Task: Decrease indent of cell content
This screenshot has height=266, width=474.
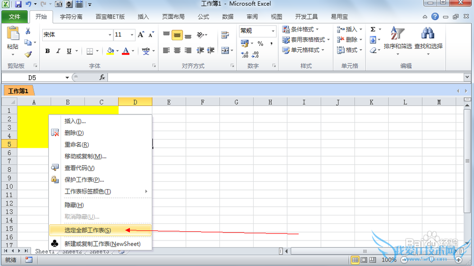Action: [200, 51]
